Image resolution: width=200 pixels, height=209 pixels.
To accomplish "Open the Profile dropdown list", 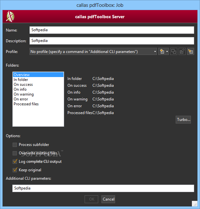I will [93, 51].
